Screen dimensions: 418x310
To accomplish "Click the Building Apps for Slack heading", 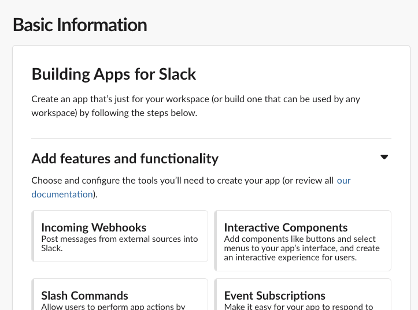I will pyautogui.click(x=113, y=74).
